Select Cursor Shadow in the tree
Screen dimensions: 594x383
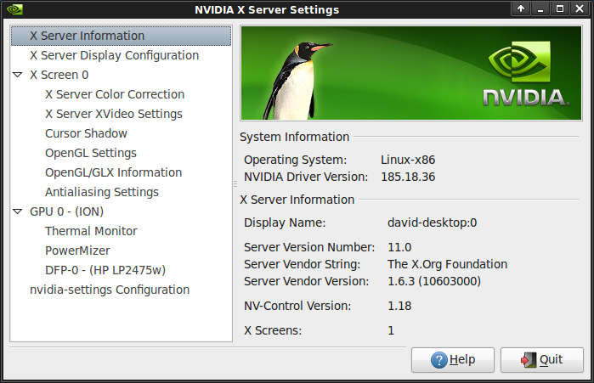[x=86, y=133]
